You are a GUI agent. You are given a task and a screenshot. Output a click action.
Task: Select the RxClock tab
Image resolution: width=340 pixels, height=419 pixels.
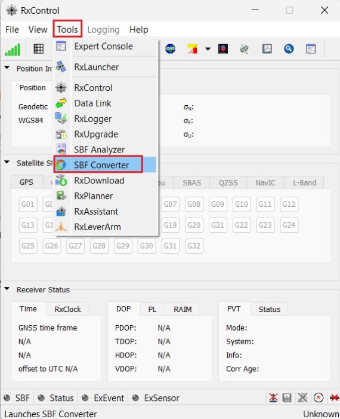pyautogui.click(x=67, y=309)
